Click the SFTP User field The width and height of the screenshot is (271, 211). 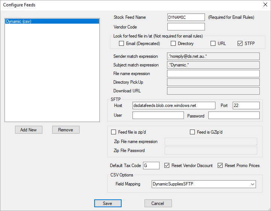click(x=158, y=115)
